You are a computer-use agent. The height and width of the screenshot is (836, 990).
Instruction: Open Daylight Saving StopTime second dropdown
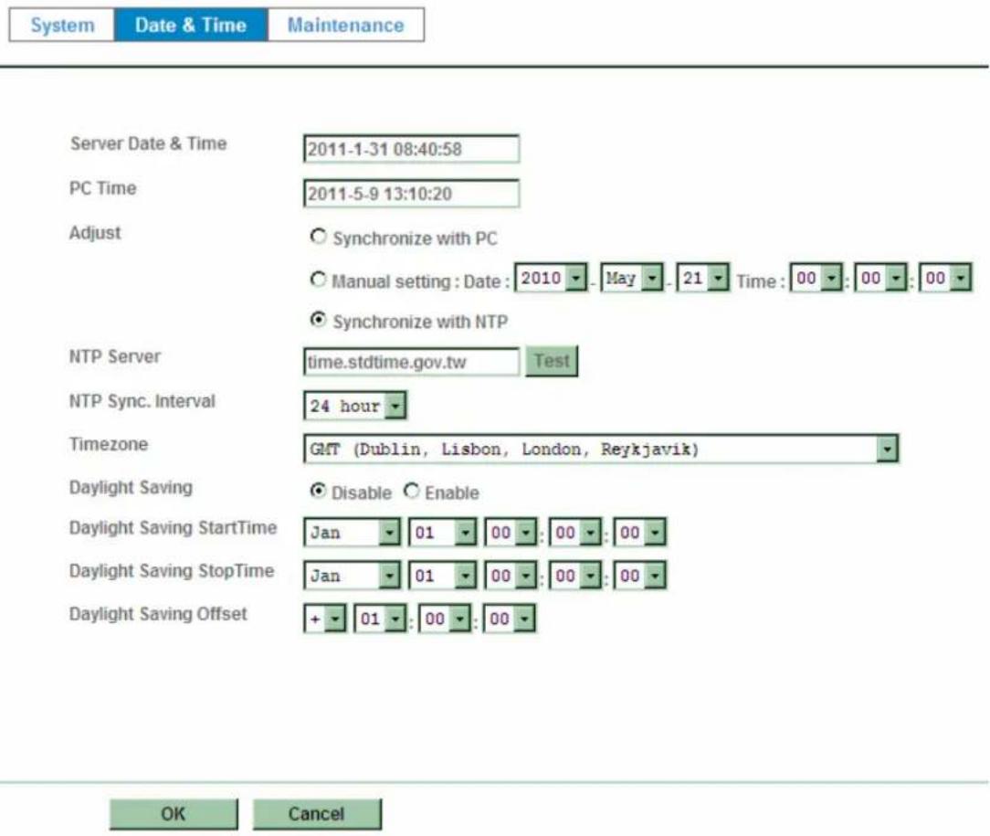click(639, 576)
